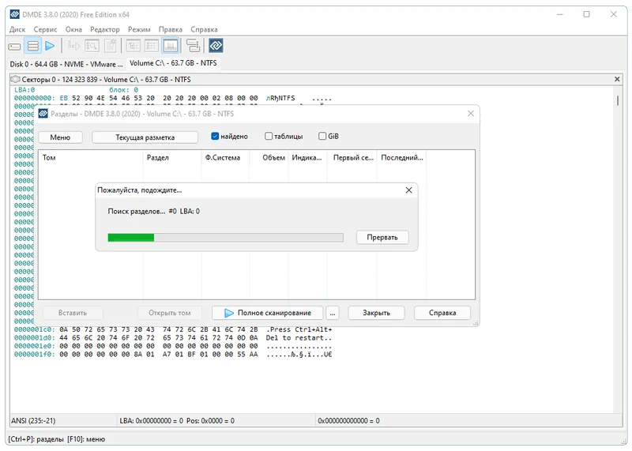Open the file tree panel toolbar icon
The image size is (632, 451).
[x=133, y=46]
